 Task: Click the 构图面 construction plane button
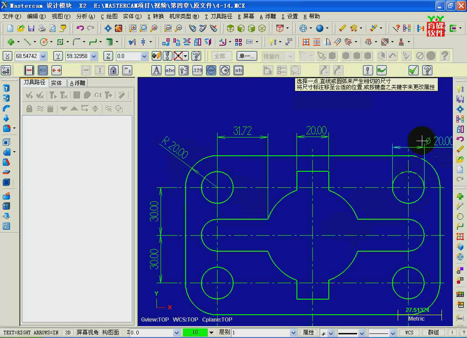(x=110, y=333)
